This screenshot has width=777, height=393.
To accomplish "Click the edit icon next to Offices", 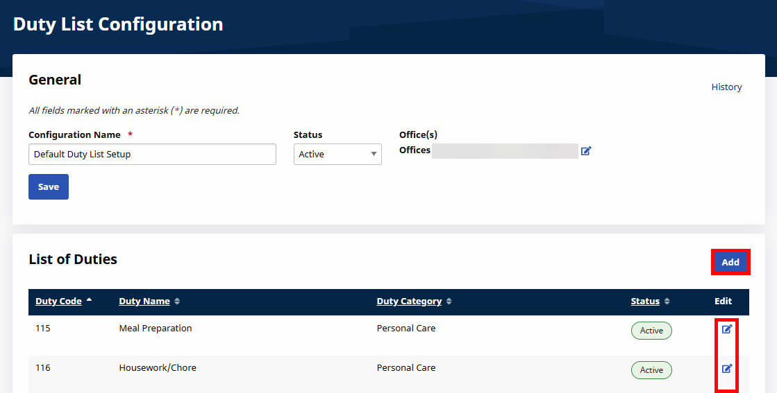I will tap(585, 151).
